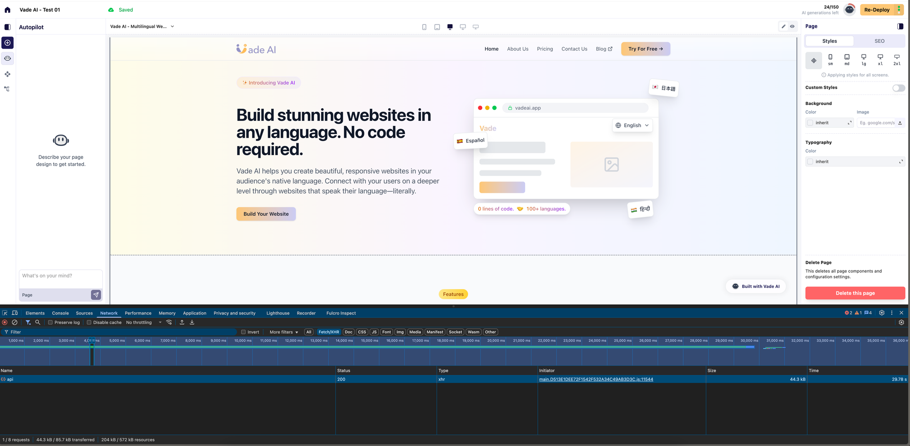Open the Elements DevTools tab

[x=35, y=313]
